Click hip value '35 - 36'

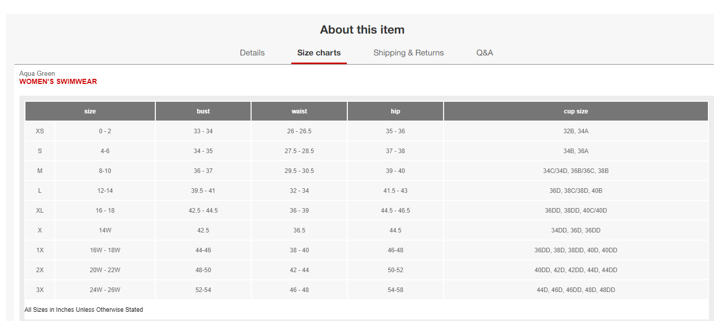coord(396,131)
